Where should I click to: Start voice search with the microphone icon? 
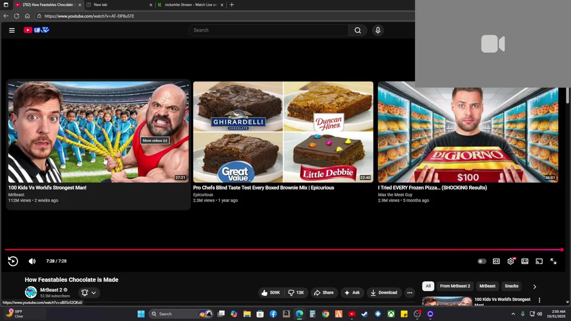tap(378, 30)
